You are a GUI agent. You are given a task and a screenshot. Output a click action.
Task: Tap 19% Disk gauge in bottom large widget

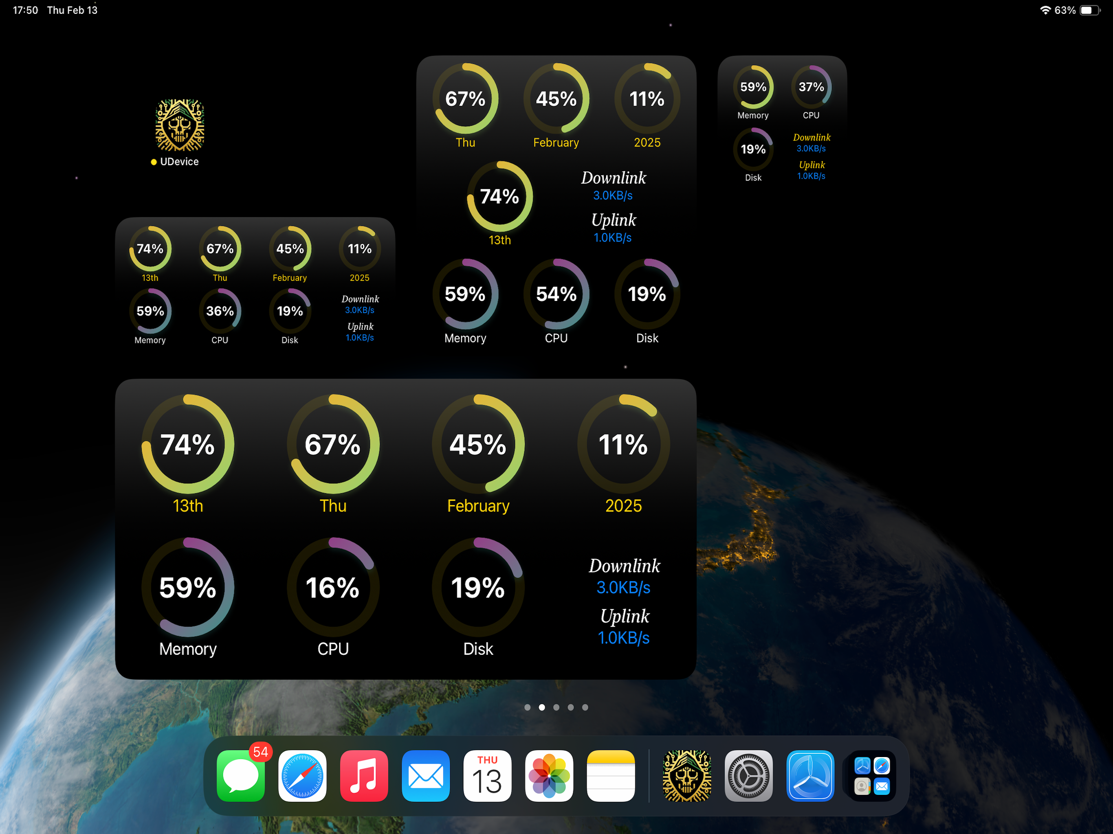pyautogui.click(x=478, y=587)
